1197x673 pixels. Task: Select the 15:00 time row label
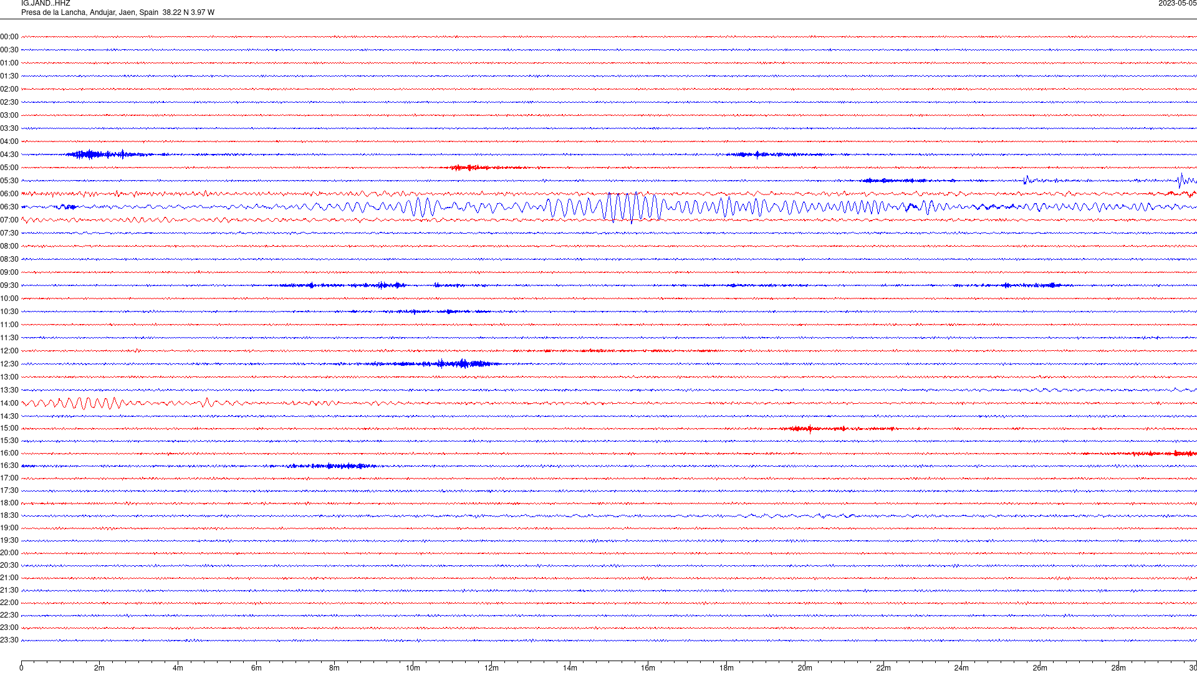9,428
